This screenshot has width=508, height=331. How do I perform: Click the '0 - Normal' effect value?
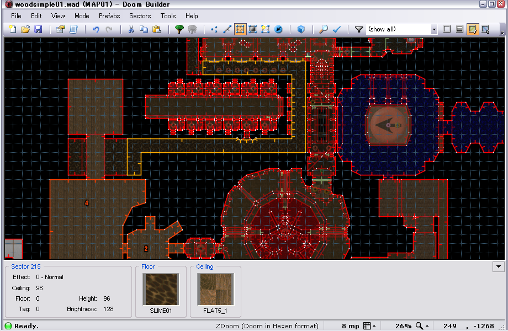pos(50,277)
